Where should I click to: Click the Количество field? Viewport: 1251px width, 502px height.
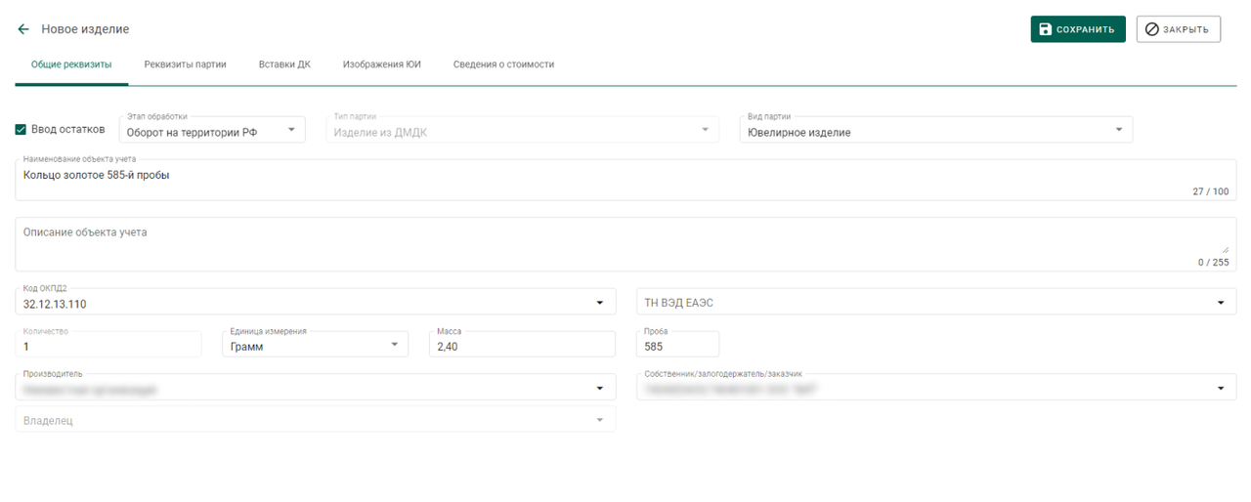click(108, 345)
